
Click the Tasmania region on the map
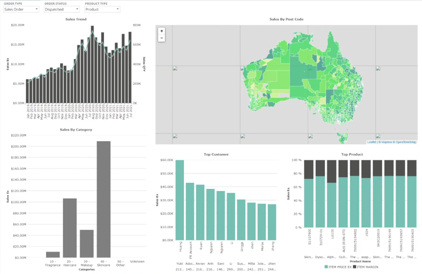pos(343,138)
